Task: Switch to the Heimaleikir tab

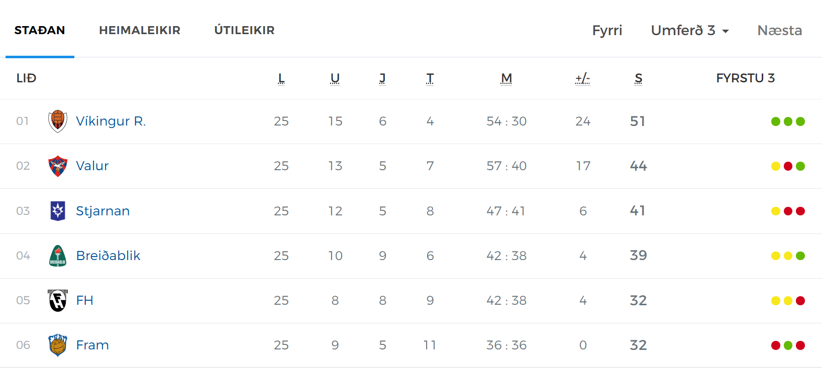Action: [x=140, y=31]
